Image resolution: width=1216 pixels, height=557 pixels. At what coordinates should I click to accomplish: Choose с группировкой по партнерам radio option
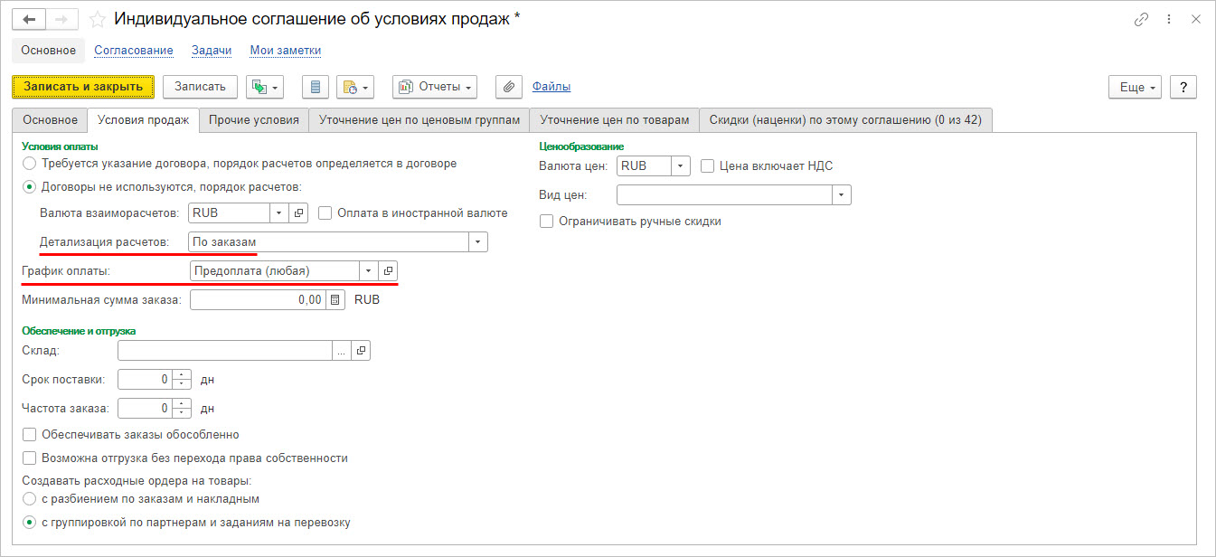tap(30, 523)
